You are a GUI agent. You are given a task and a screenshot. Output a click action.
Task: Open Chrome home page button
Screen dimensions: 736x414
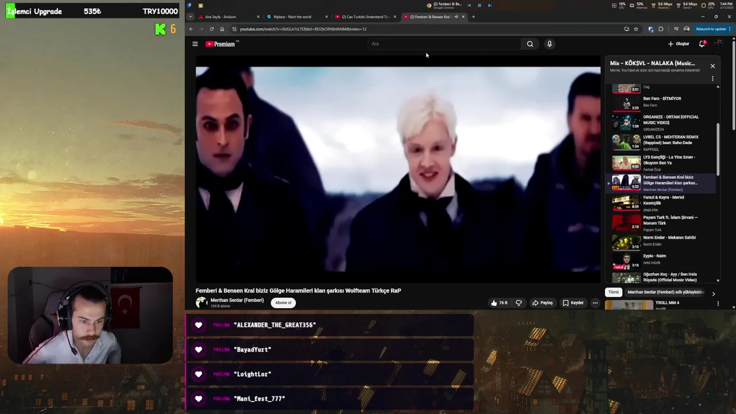point(222,29)
